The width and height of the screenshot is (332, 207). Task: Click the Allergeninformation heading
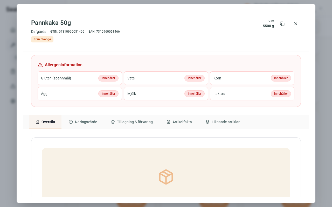tap(64, 65)
